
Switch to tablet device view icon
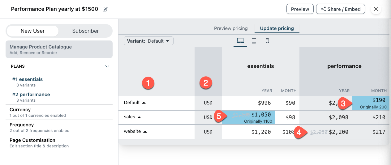point(254,41)
